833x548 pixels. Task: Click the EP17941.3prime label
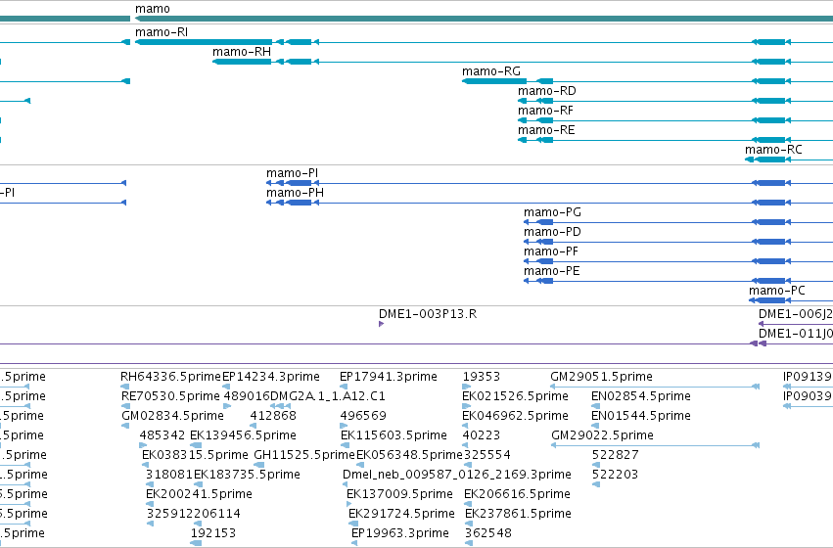[389, 377]
